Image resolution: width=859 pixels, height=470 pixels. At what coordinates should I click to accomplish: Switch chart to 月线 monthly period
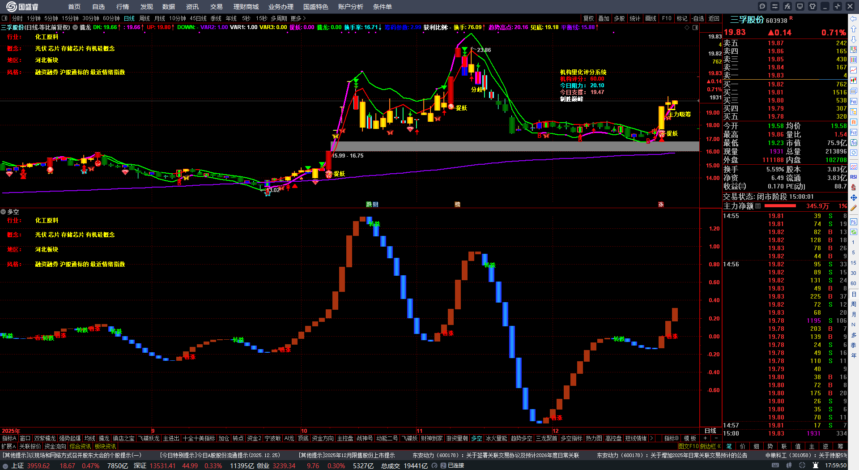click(x=160, y=18)
